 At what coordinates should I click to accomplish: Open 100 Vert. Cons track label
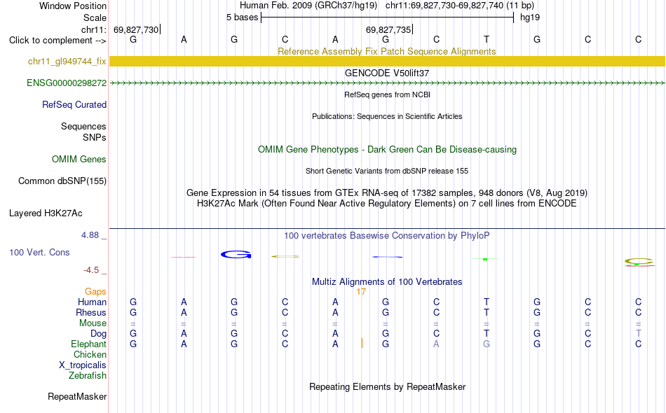pos(39,252)
